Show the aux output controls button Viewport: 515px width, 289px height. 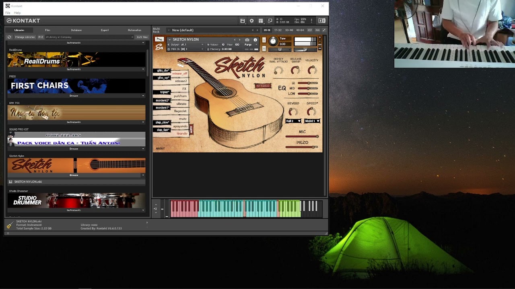[x=317, y=30]
